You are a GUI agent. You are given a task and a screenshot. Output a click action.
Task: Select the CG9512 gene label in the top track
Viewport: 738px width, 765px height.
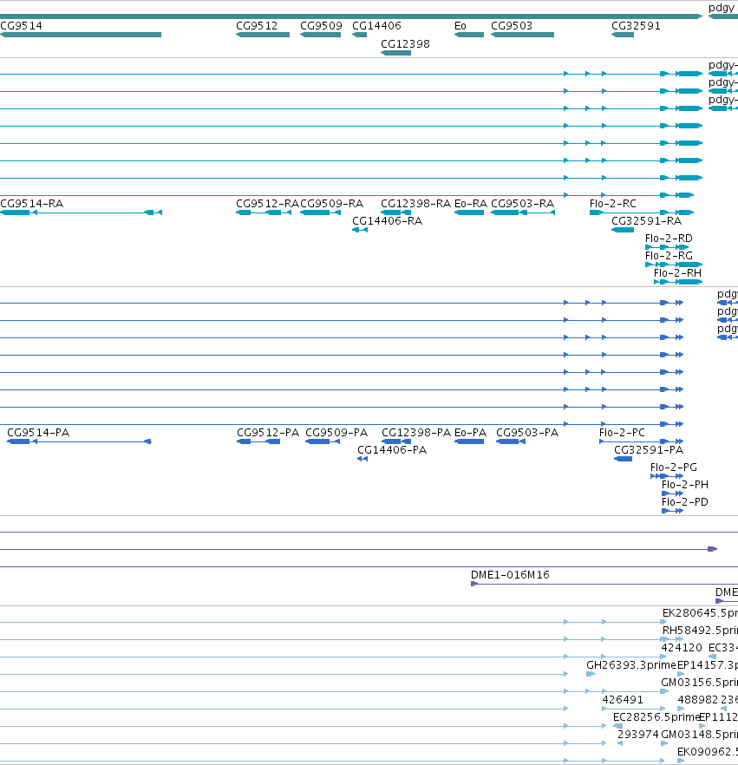point(257,26)
